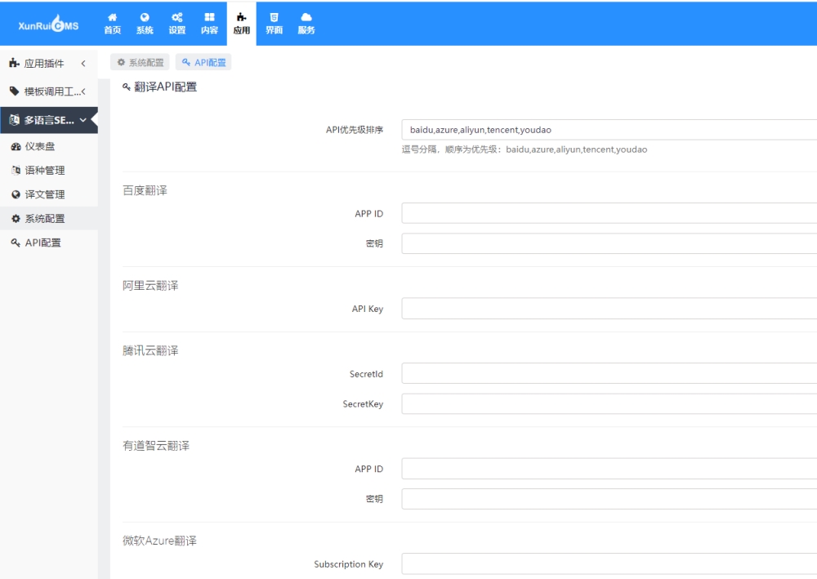The width and height of the screenshot is (817, 579).
Task: Open 仪表盘 in the sidebar
Action: [x=49, y=146]
